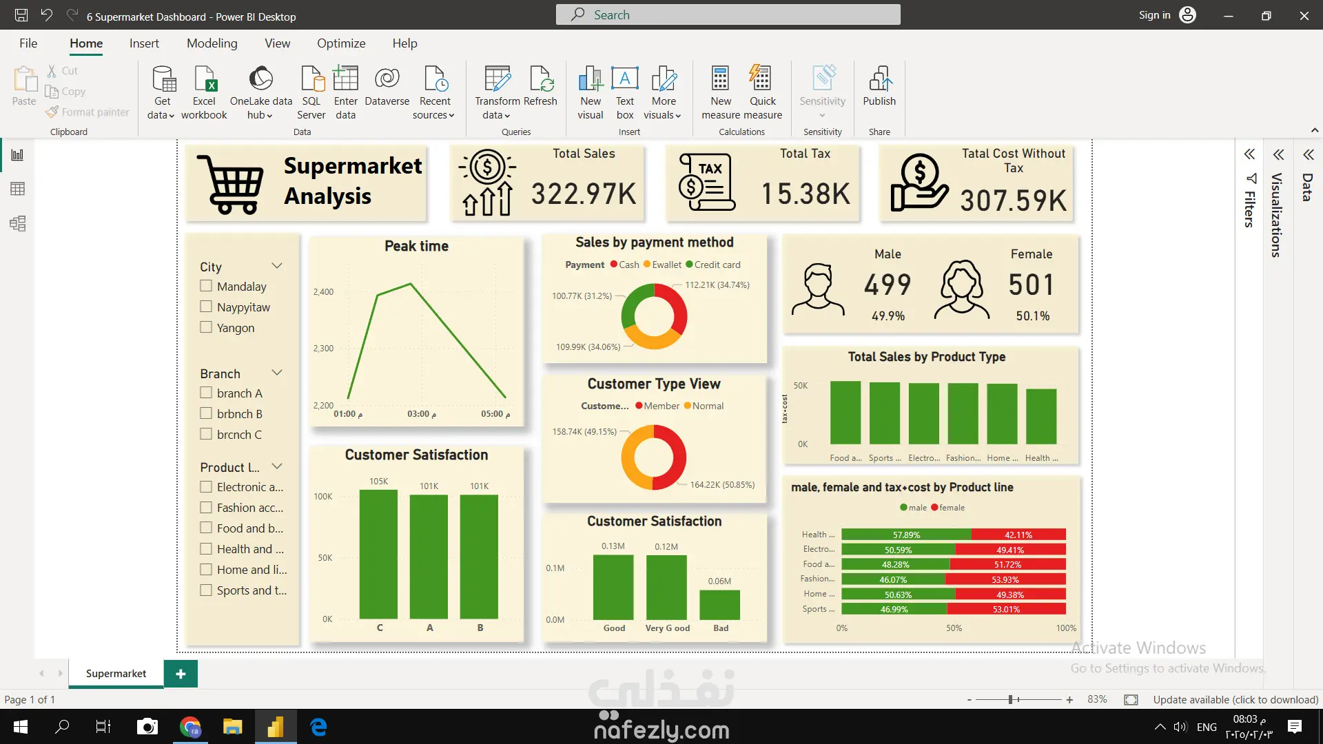Adjust the zoom level slider

pos(1010,699)
